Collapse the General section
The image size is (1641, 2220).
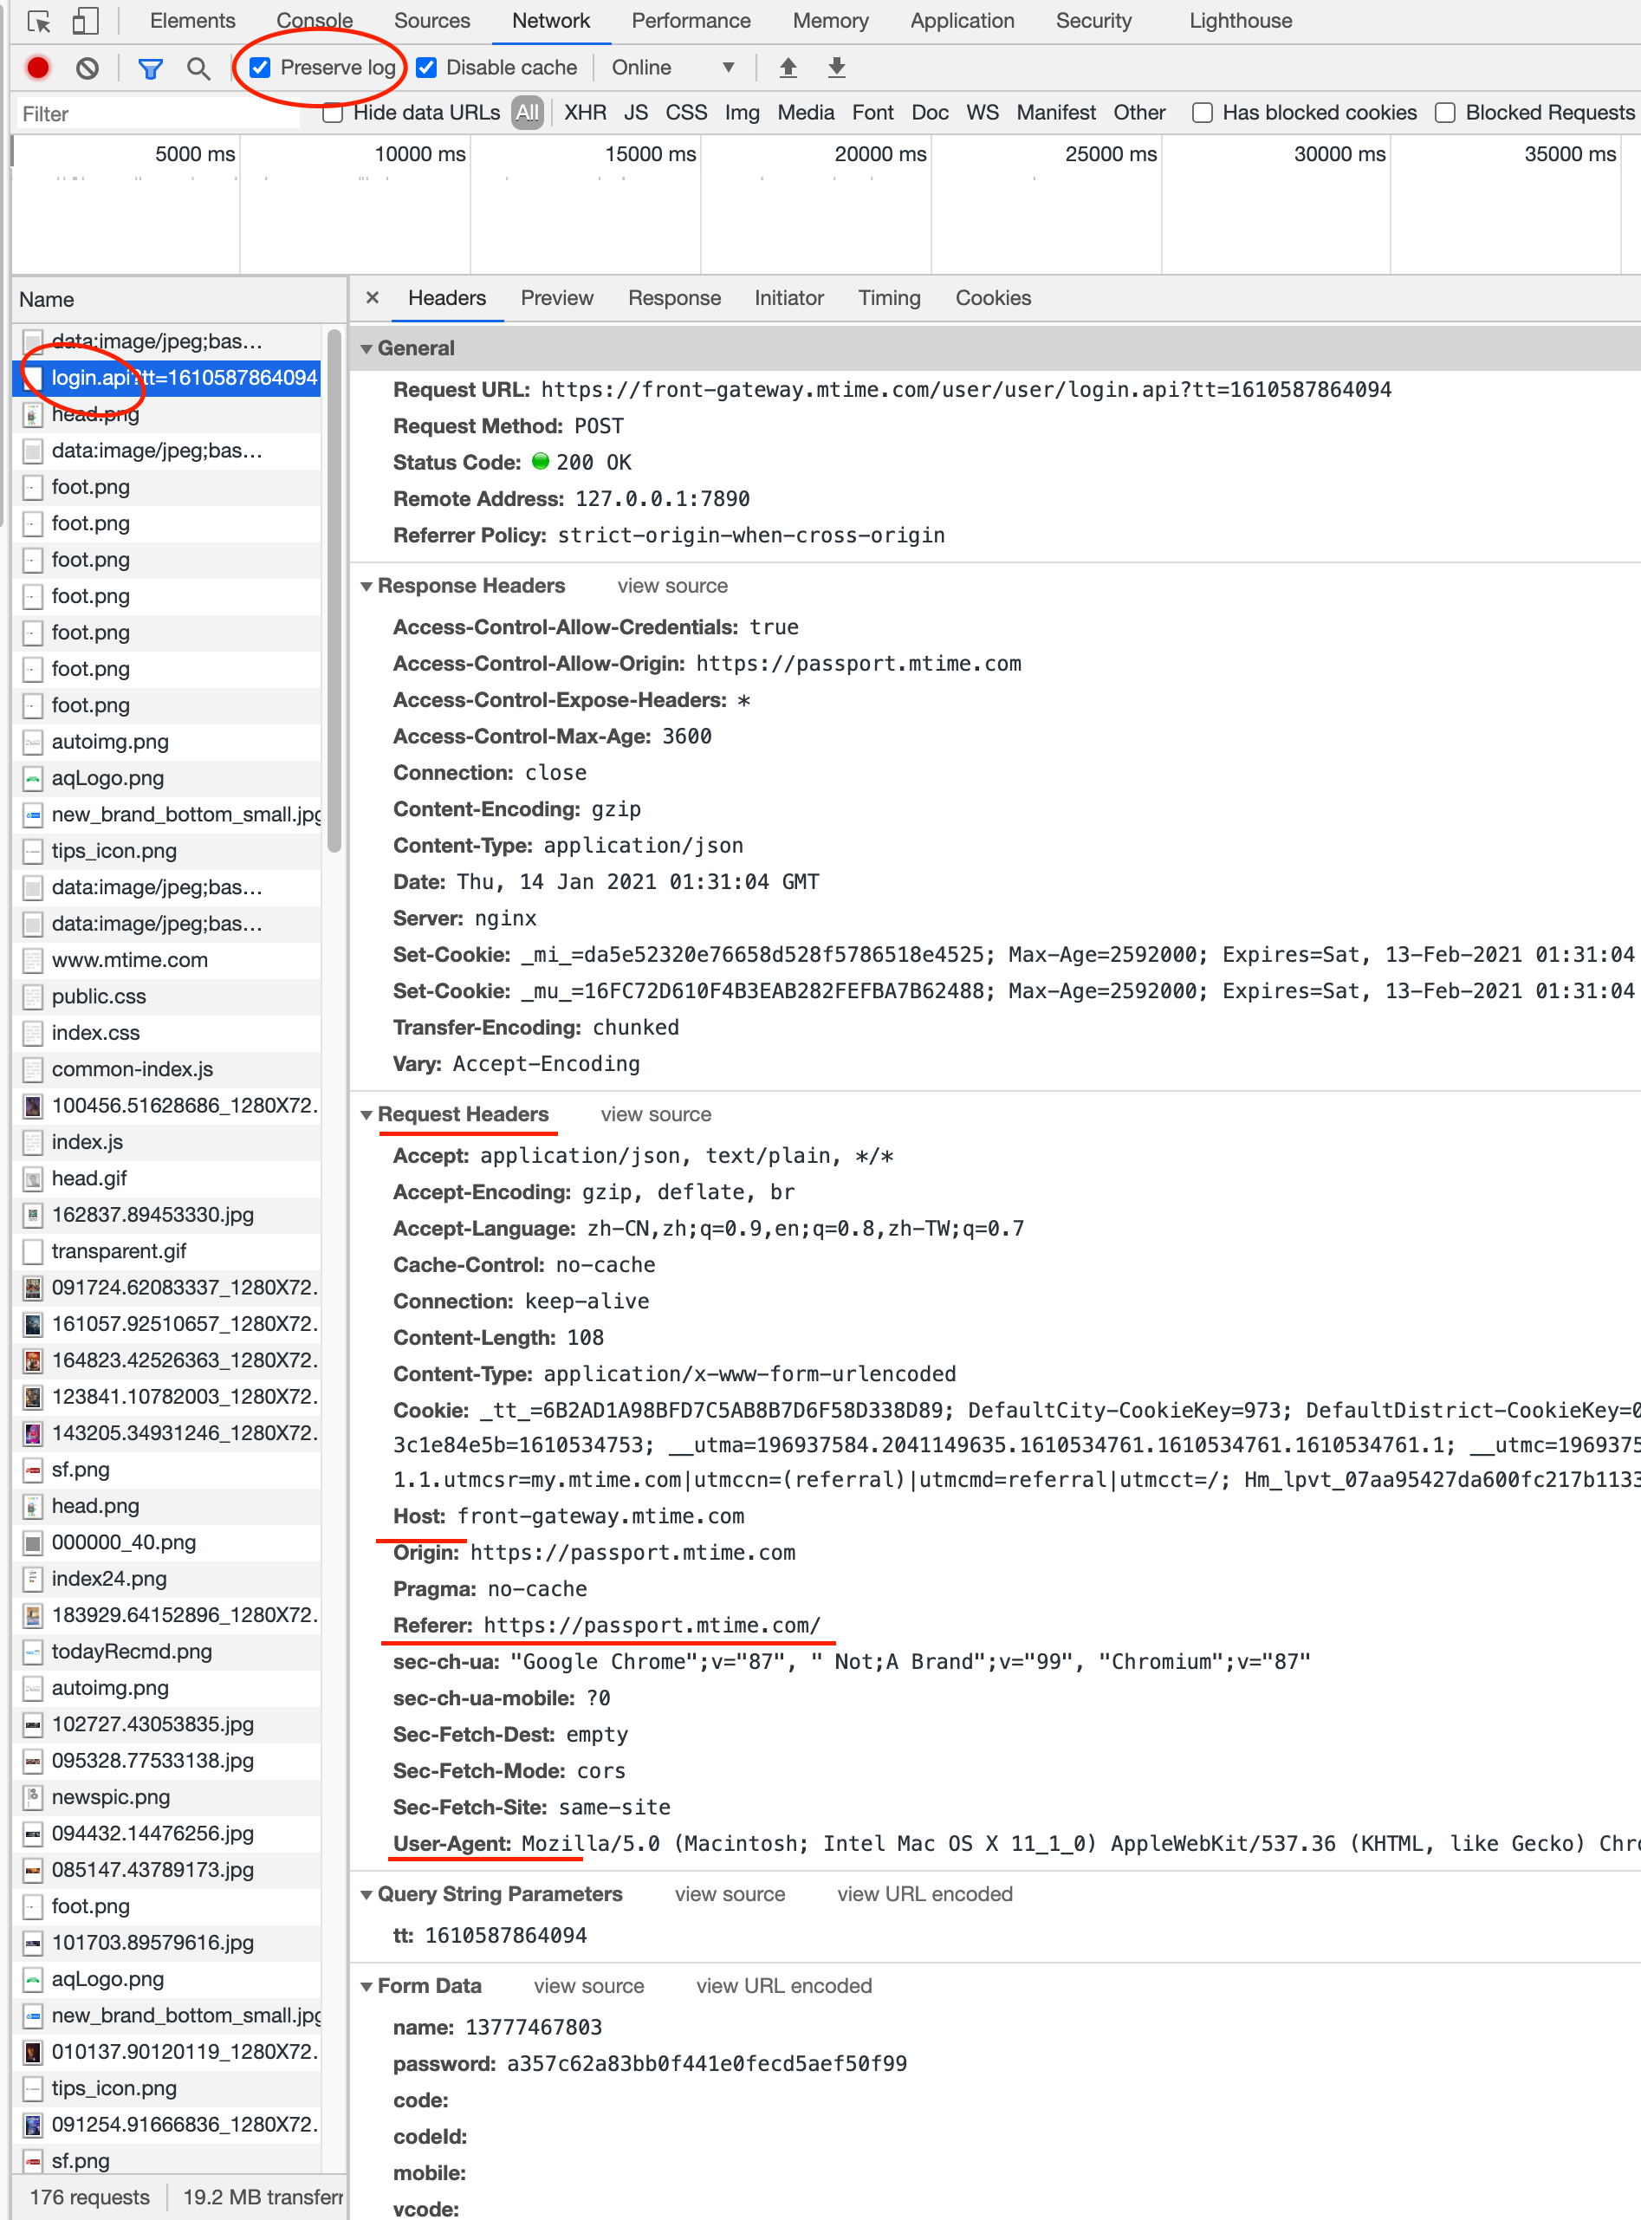366,348
